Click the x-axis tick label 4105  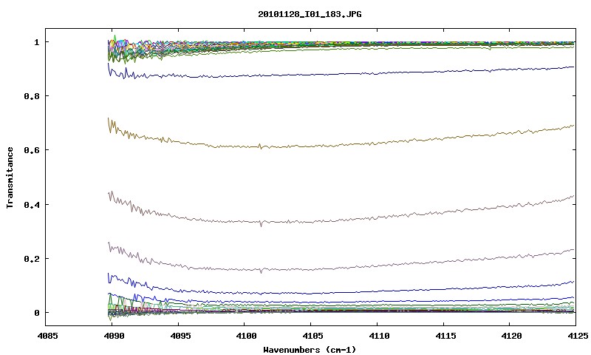[x=312, y=335]
